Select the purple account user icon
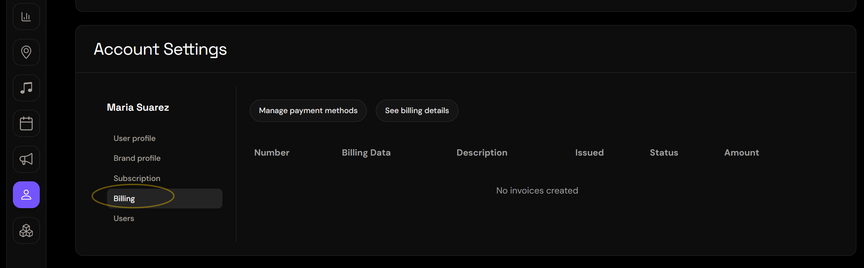Screen dimensions: 864x268 [26, 195]
